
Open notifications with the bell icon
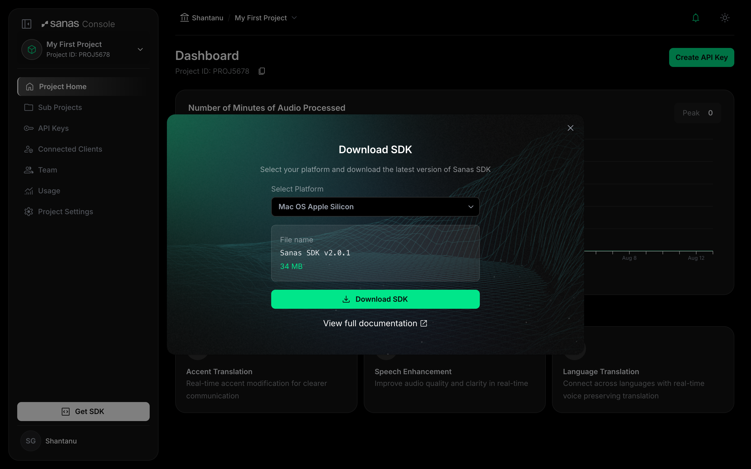pos(696,18)
